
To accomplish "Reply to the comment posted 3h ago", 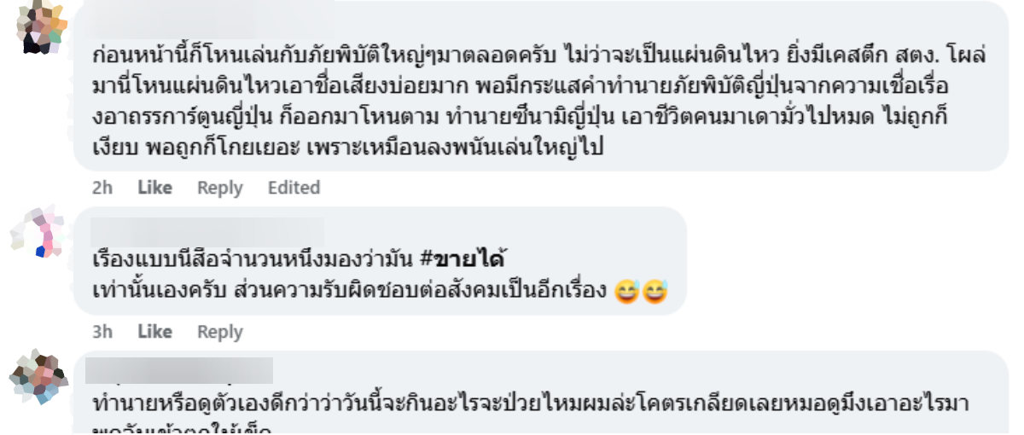I will tap(219, 331).
